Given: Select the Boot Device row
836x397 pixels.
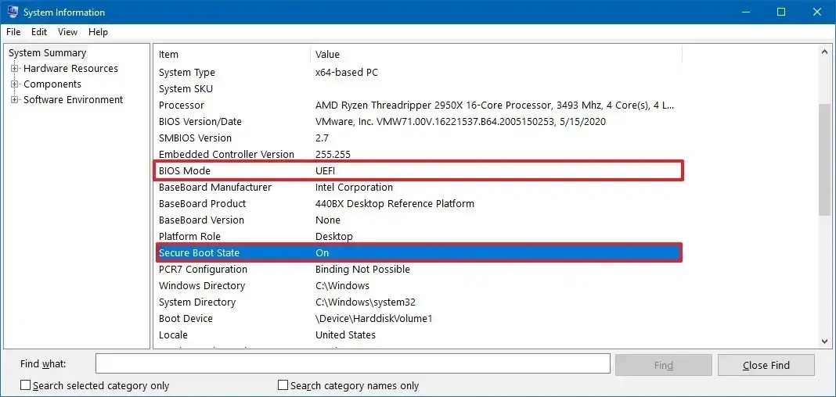Looking at the screenshot, I should pos(419,319).
